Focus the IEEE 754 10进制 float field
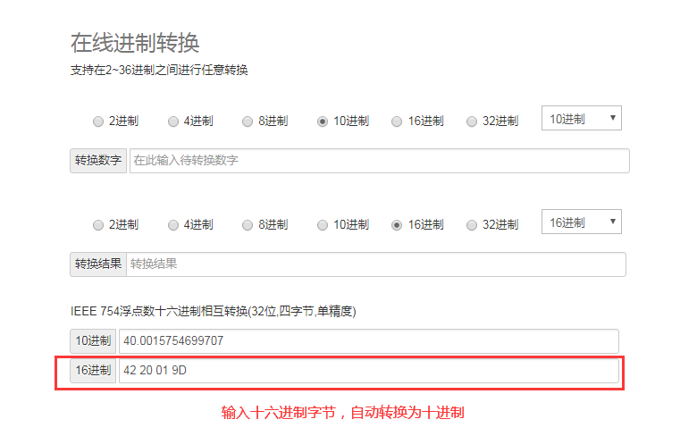697x436 pixels. (368, 341)
